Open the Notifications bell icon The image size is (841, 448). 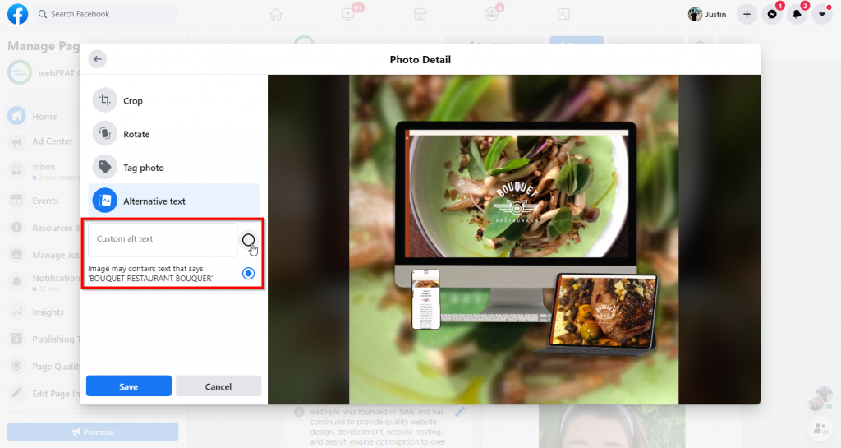pyautogui.click(x=797, y=15)
